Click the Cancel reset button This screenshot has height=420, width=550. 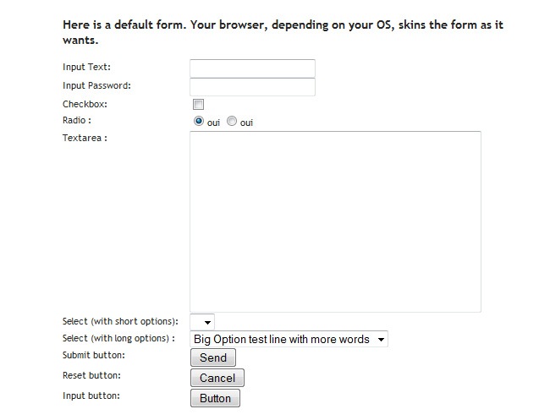pos(217,378)
